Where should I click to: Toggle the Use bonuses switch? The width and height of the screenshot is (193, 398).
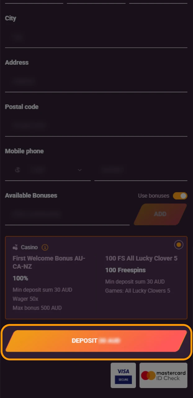[180, 196]
